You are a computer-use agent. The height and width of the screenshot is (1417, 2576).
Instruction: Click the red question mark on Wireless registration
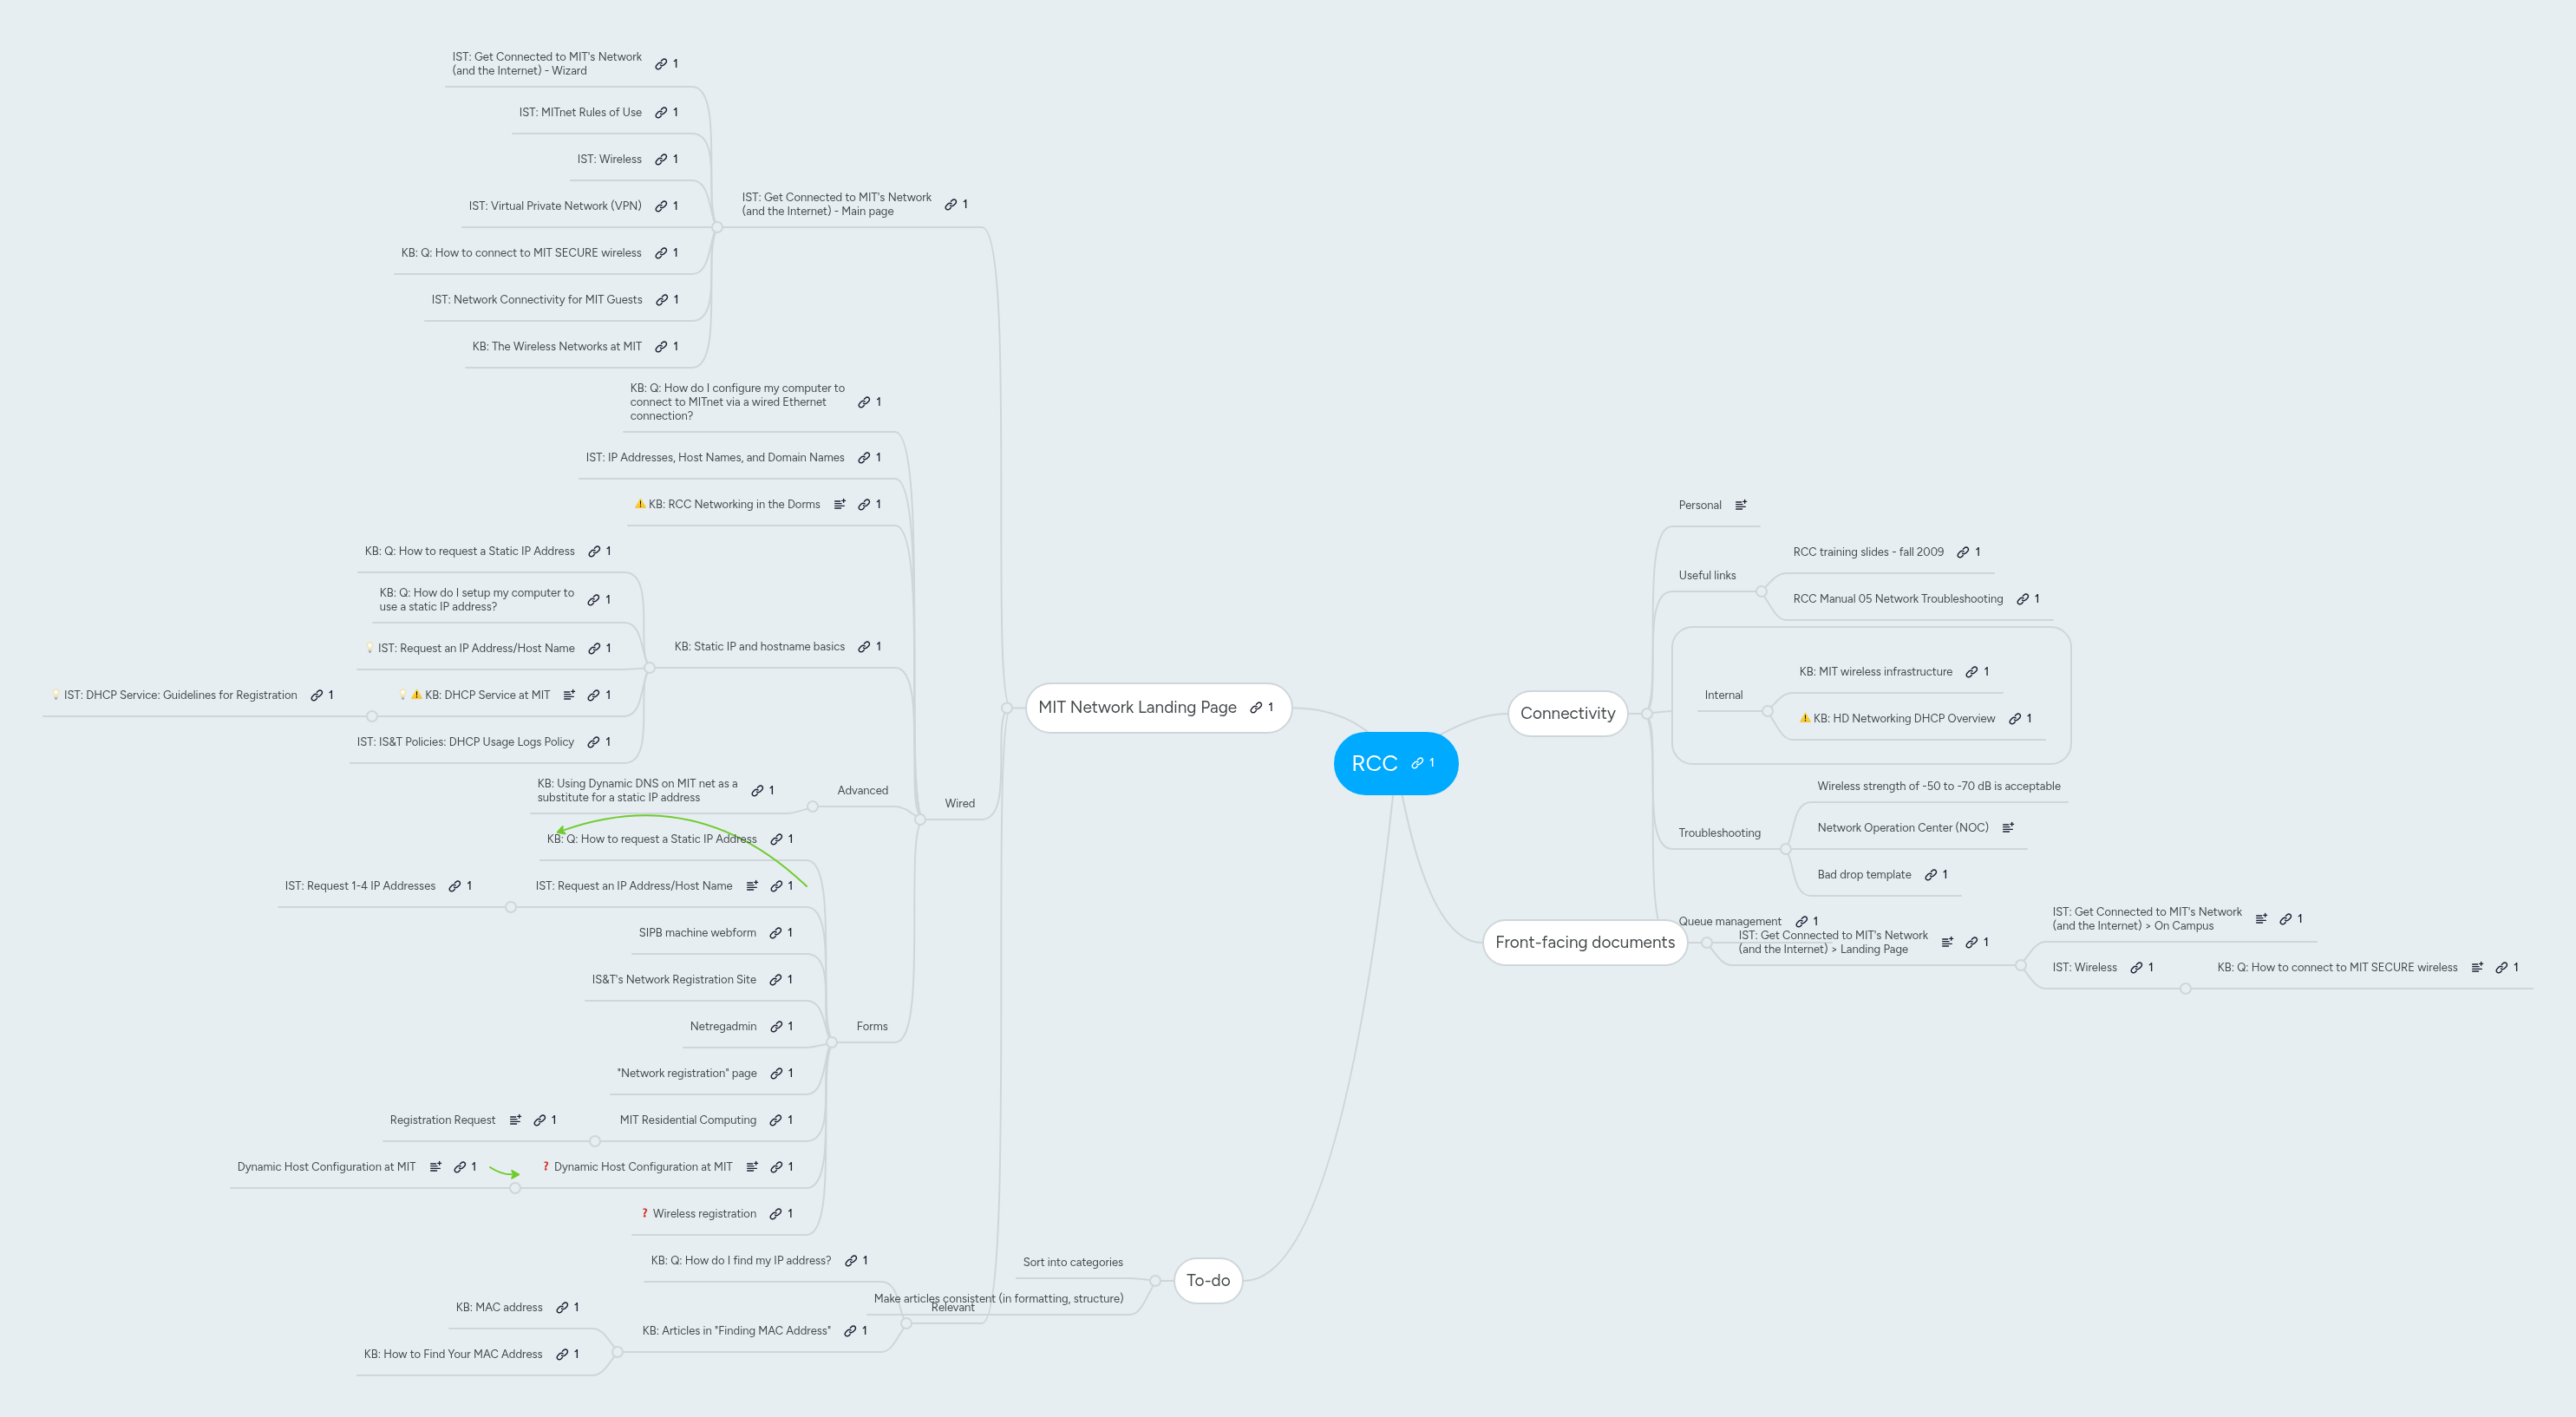[645, 1213]
